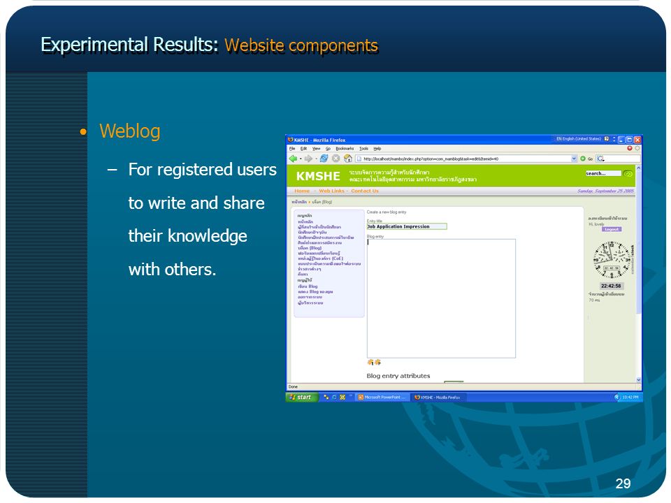Viewport: 671px width, 503px height.
Task: Click the first orange image icon below blog entry
Action: click(x=370, y=363)
